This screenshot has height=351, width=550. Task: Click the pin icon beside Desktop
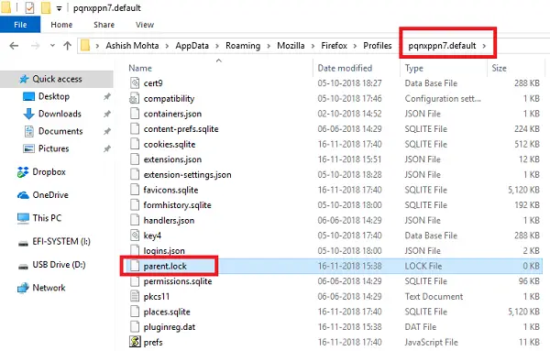pos(107,96)
